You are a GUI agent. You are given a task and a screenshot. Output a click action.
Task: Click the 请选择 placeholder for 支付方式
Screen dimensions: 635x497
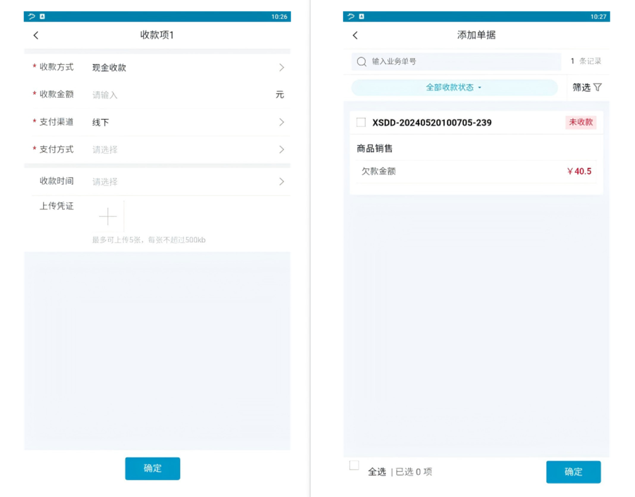coord(105,150)
